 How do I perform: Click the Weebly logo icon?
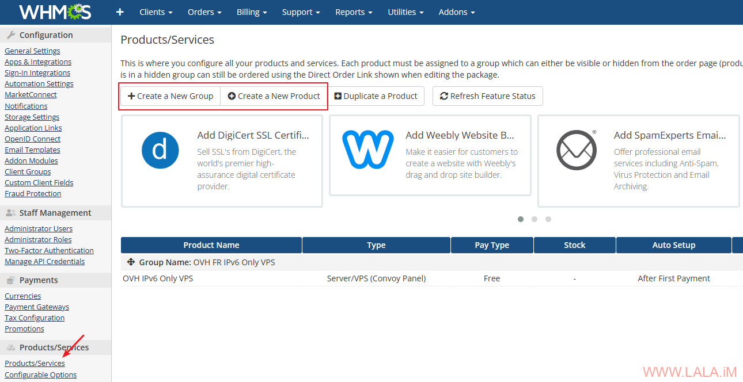pyautogui.click(x=367, y=150)
